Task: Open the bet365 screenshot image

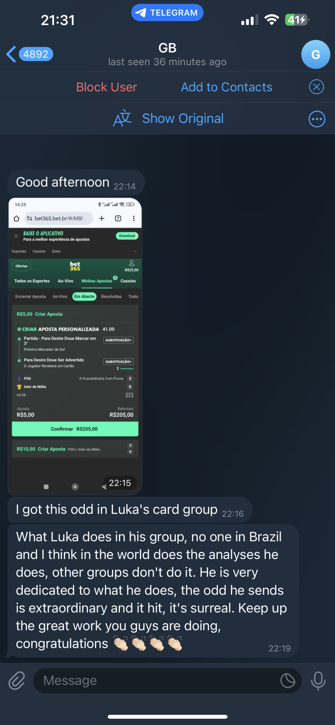Action: point(75,346)
